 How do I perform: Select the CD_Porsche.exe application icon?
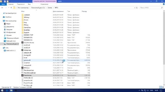pos(22,43)
